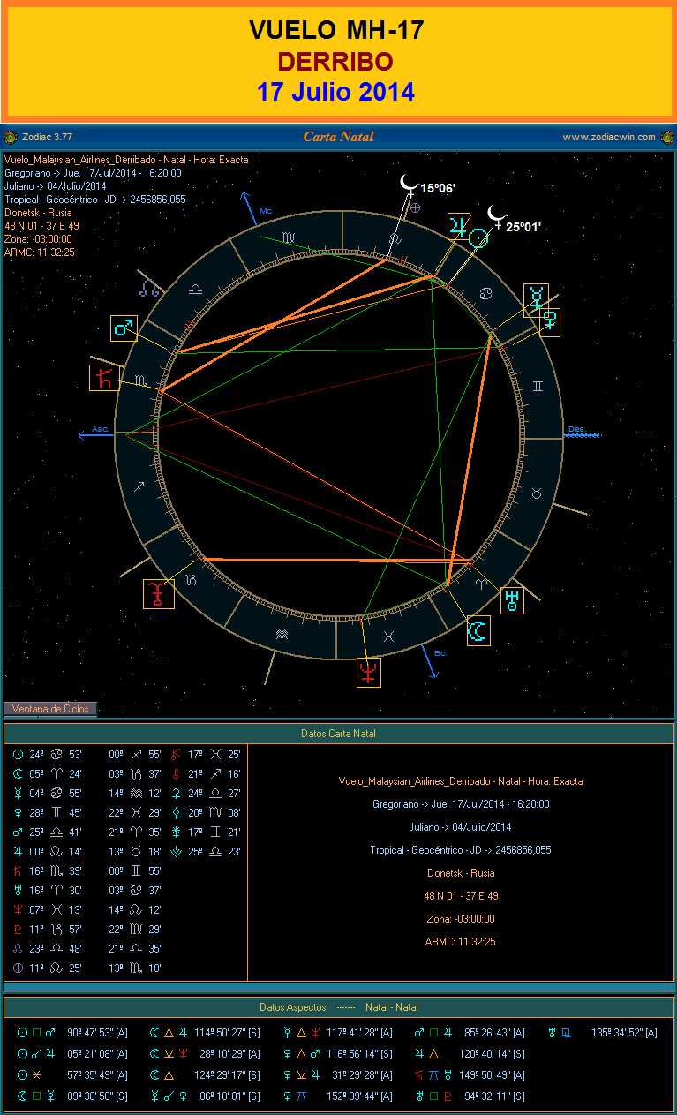Click the Asc. ascendant arrow label

tap(101, 430)
